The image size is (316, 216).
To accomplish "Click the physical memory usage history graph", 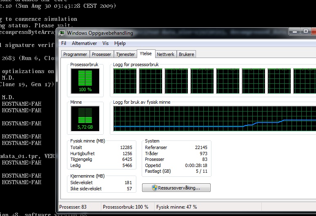I will [x=215, y=118].
